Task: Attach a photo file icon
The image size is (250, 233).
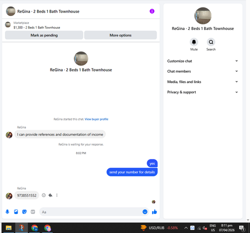Action: pyautogui.click(x=16, y=211)
